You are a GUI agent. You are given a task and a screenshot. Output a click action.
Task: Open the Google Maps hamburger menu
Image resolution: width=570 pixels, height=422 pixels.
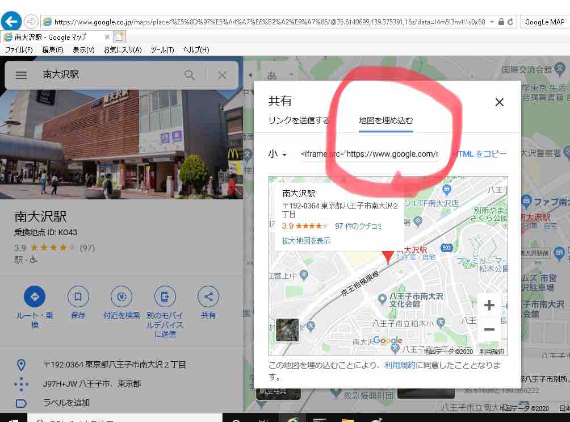tap(21, 75)
